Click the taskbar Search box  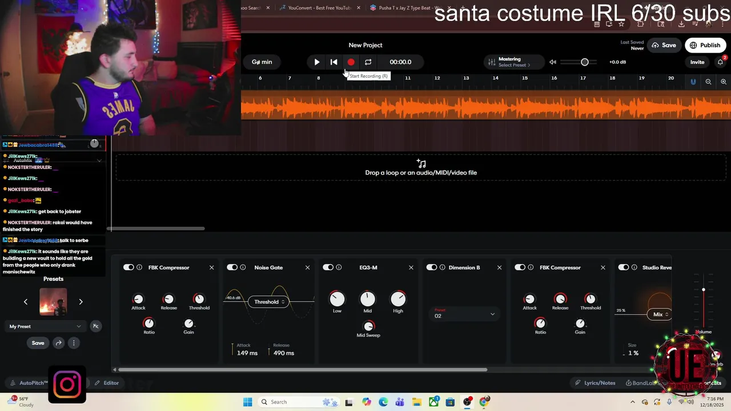299,402
